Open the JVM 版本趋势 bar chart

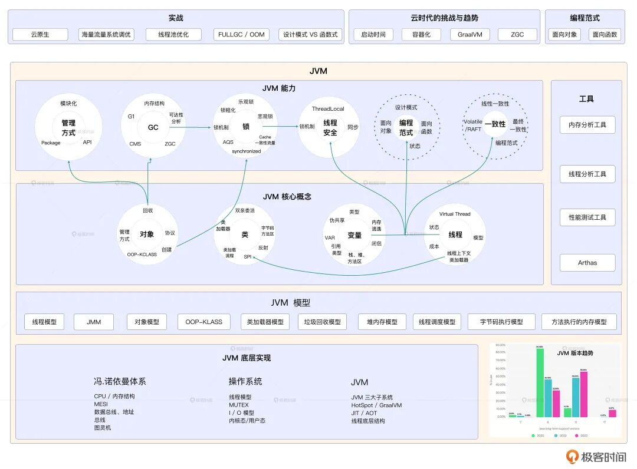coord(556,390)
